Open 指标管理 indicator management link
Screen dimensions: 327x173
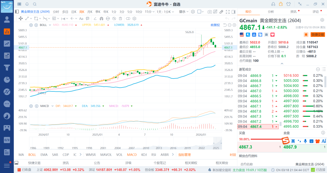[x=184, y=155]
